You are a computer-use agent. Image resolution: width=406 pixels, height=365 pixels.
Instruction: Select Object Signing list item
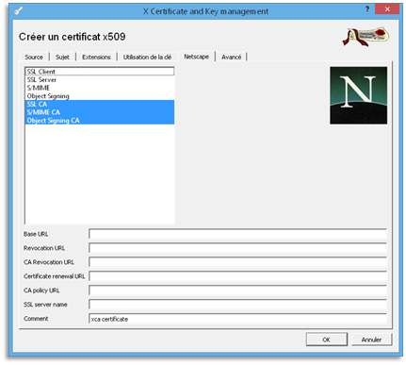100,96
